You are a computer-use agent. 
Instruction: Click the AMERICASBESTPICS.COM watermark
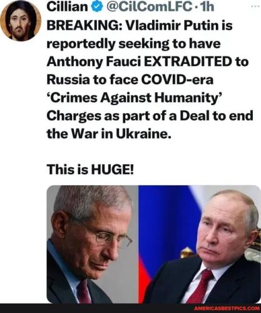(x=226, y=309)
